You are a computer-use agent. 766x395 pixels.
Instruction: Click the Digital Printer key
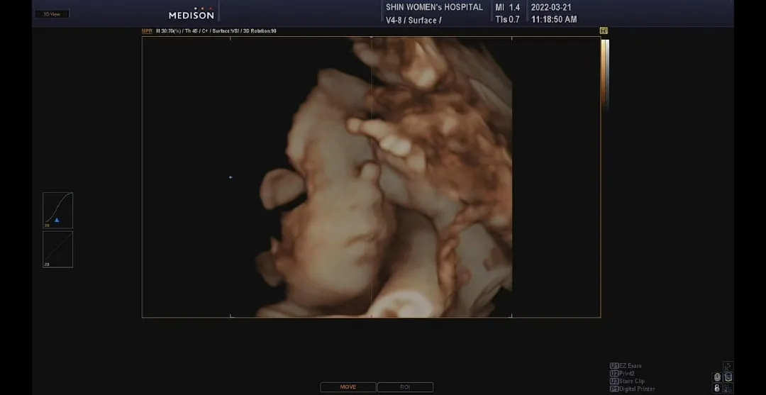click(632, 389)
